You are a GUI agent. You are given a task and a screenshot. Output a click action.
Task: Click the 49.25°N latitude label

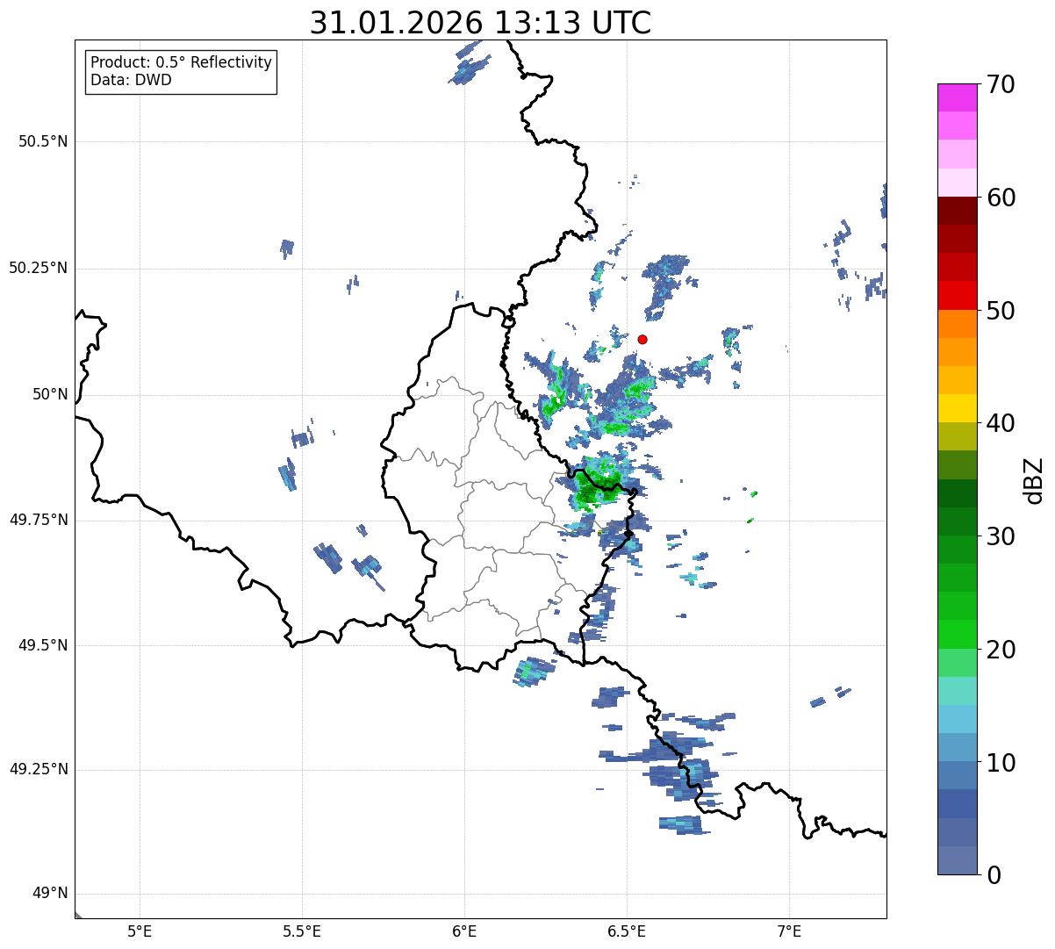click(38, 769)
